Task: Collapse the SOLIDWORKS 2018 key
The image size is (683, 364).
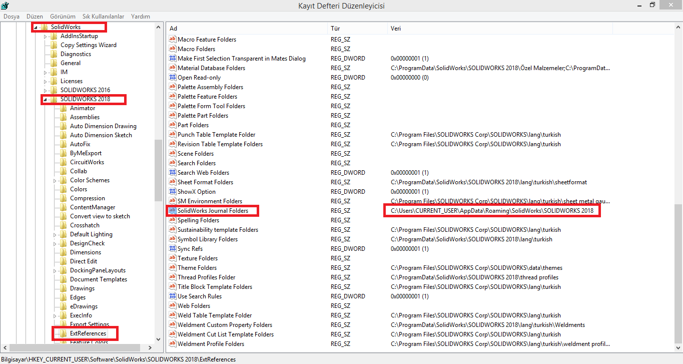Action: click(46, 100)
